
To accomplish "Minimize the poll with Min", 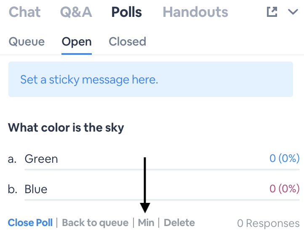I will [x=146, y=223].
